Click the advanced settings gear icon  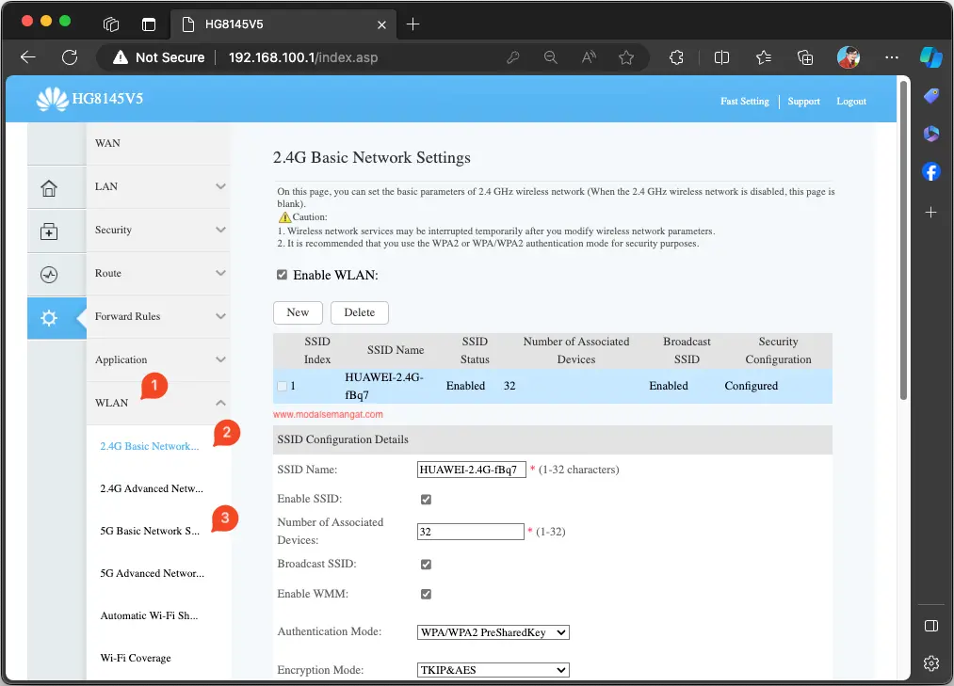(x=49, y=318)
